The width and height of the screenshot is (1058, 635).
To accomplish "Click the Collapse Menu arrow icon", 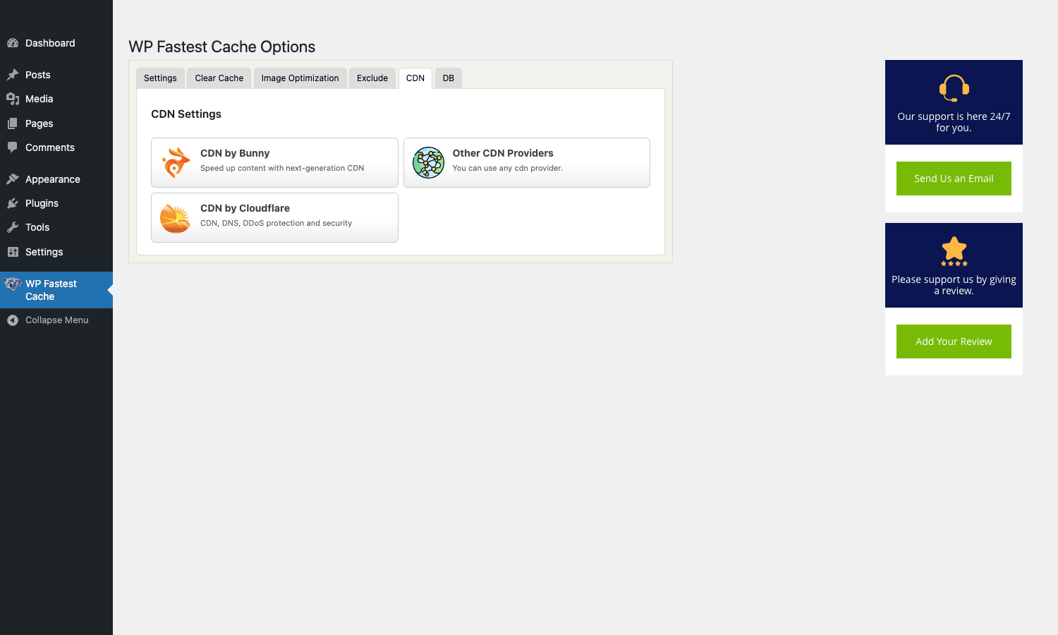I will (13, 320).
